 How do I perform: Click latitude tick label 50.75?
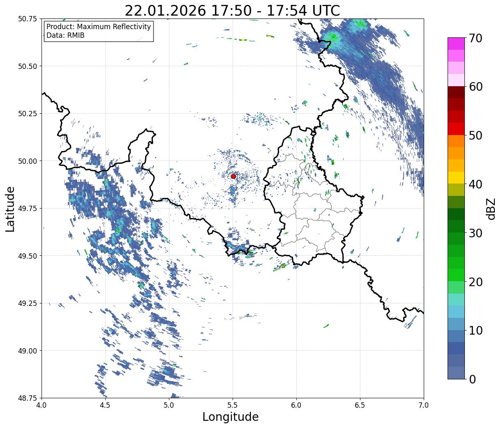pos(28,18)
